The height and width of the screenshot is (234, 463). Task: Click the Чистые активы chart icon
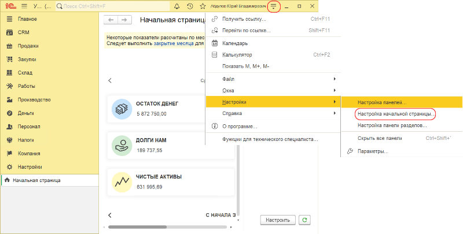(122, 182)
